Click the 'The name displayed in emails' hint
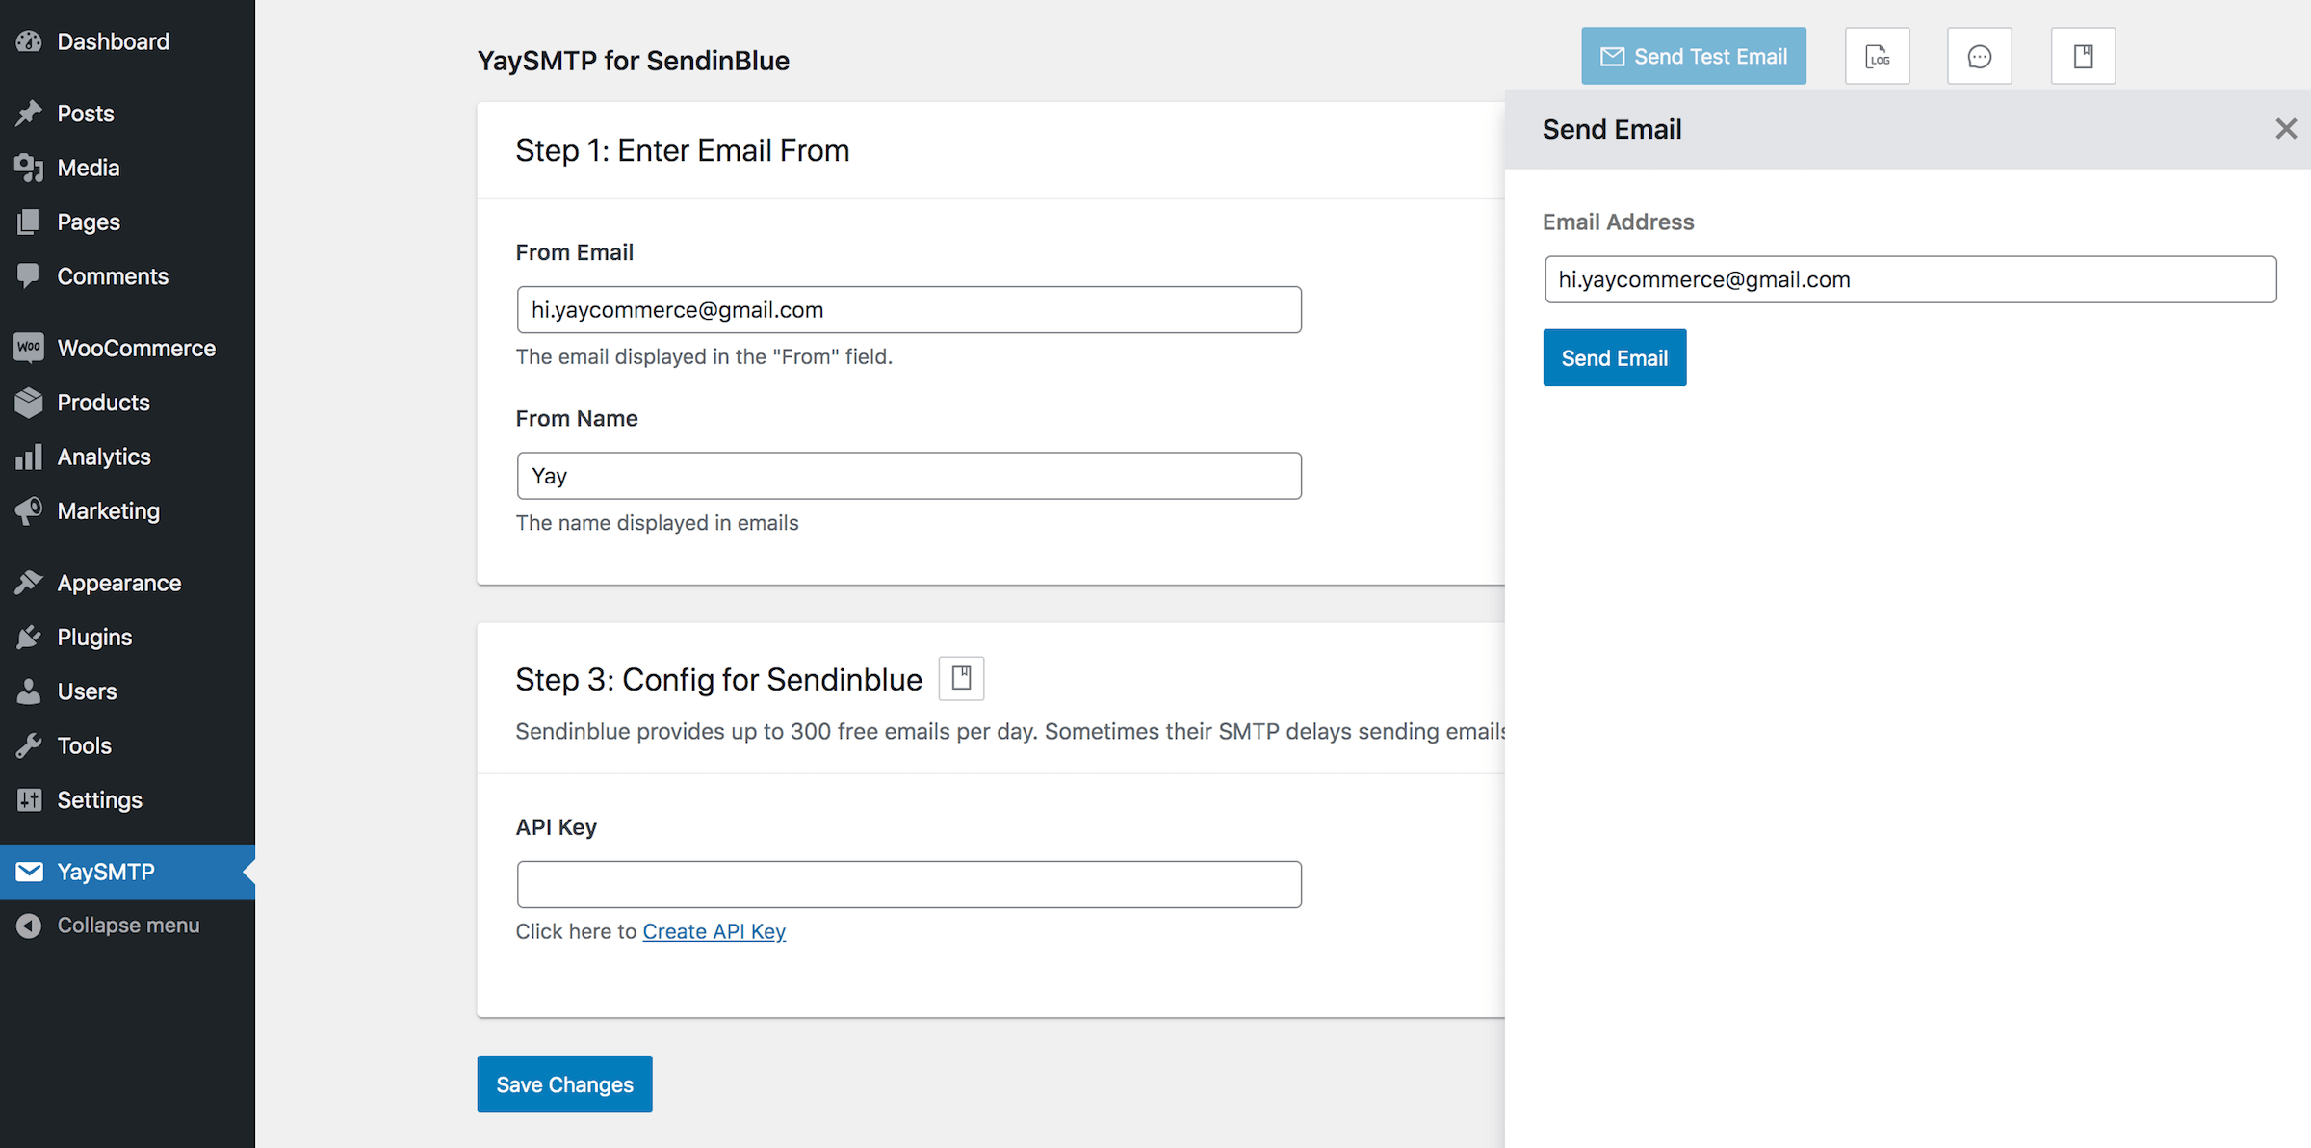 [x=658, y=523]
